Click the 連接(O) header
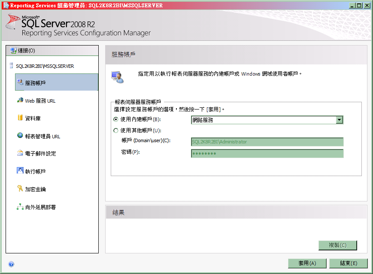The height and width of the screenshot is (274, 373). [x=26, y=50]
